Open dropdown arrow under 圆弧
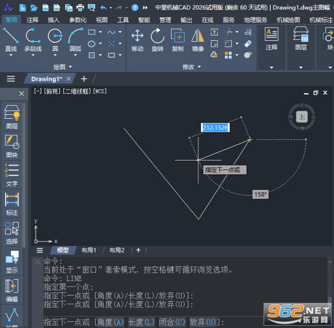334x328 pixels. (75, 55)
